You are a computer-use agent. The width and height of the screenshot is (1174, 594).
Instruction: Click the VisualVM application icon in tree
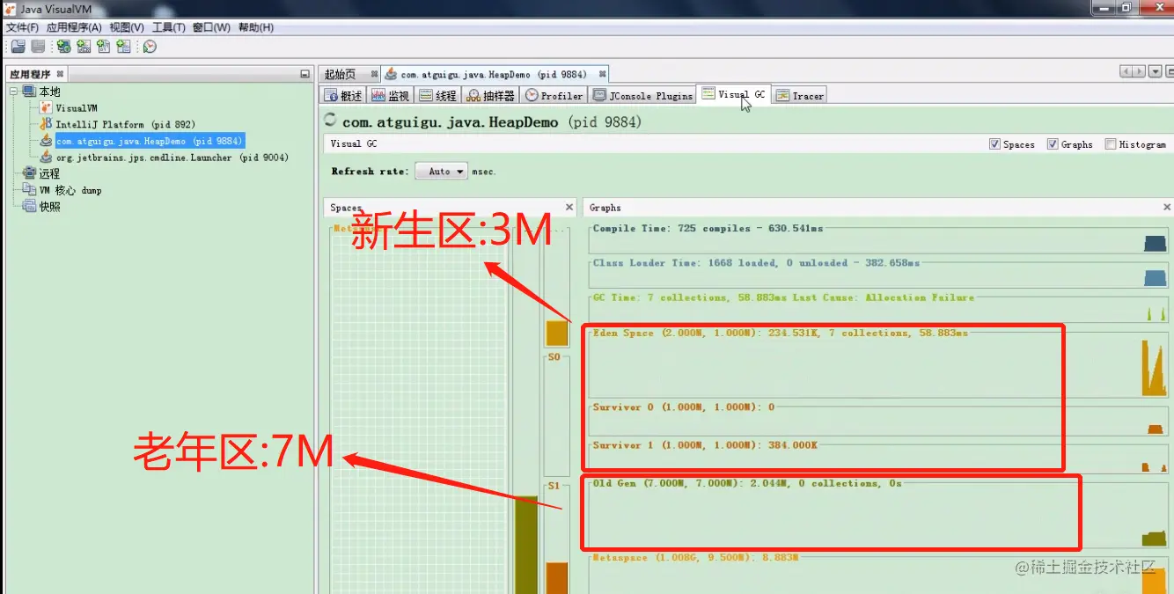(46, 107)
